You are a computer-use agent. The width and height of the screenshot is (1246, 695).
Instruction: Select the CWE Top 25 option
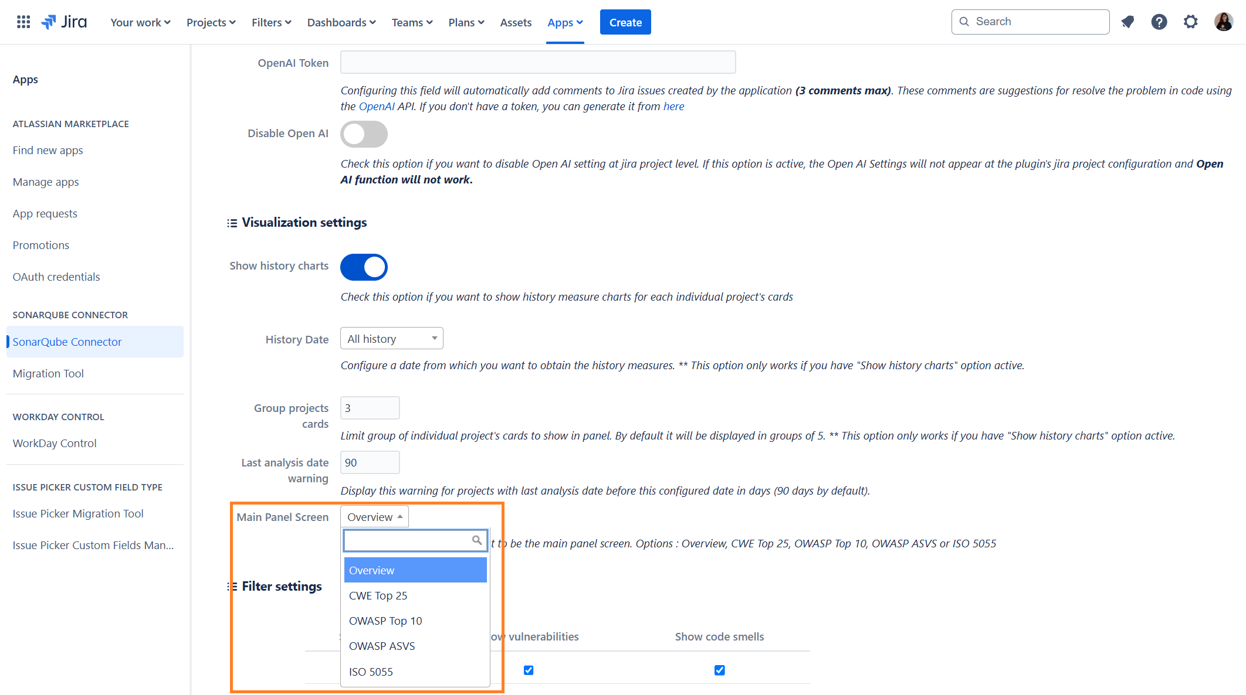[x=415, y=595]
